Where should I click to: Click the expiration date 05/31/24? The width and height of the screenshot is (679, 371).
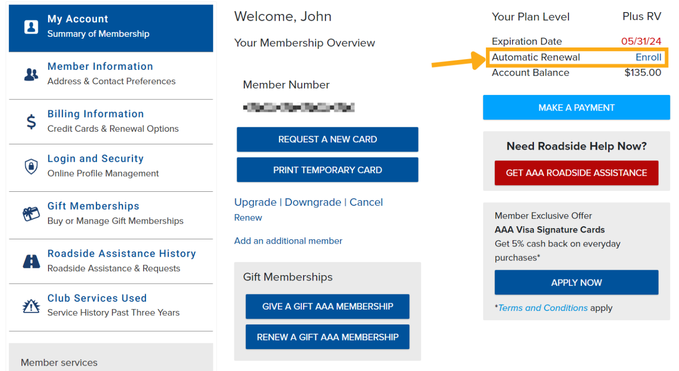(641, 42)
